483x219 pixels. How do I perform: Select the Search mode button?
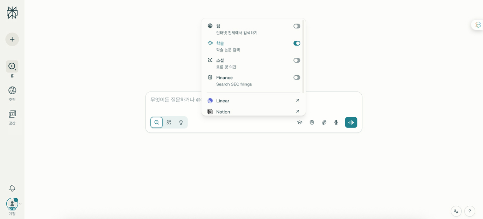point(157,122)
